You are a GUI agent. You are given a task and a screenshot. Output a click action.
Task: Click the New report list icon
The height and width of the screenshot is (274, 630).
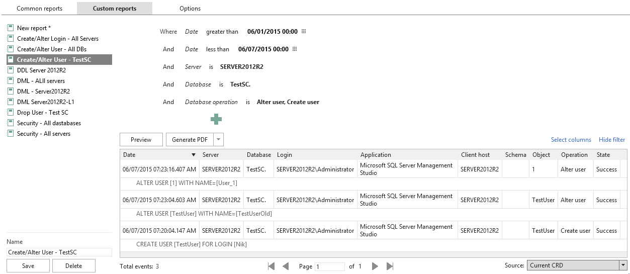click(x=10, y=28)
